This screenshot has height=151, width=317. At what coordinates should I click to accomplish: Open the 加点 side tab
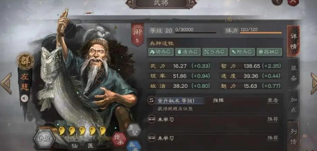[x=293, y=105]
